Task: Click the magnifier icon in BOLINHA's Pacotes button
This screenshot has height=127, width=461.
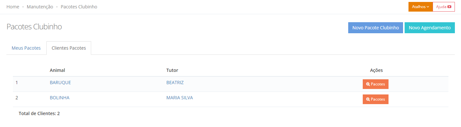Action: pyautogui.click(x=368, y=99)
